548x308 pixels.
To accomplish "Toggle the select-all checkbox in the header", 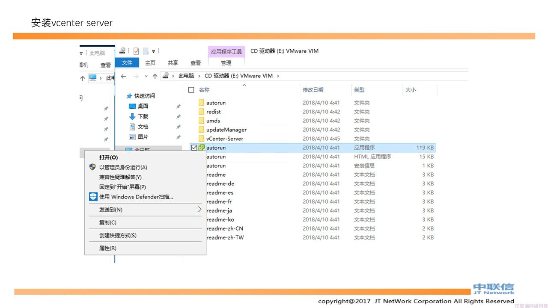I will 191,90.
